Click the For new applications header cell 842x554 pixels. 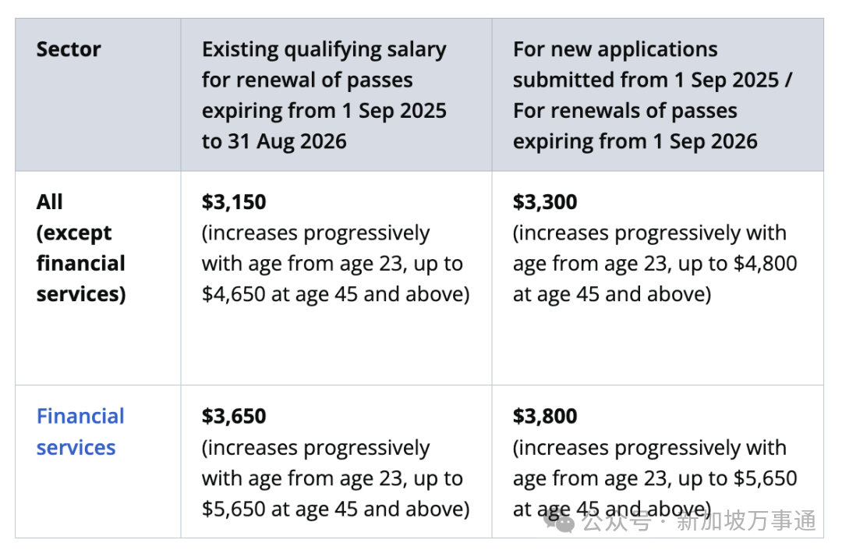[x=658, y=95]
